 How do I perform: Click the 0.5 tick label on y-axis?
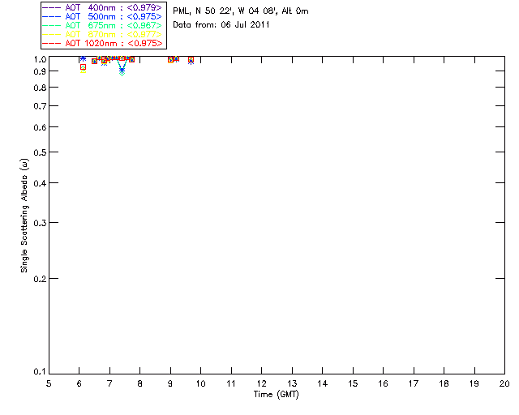pyautogui.click(x=40, y=152)
